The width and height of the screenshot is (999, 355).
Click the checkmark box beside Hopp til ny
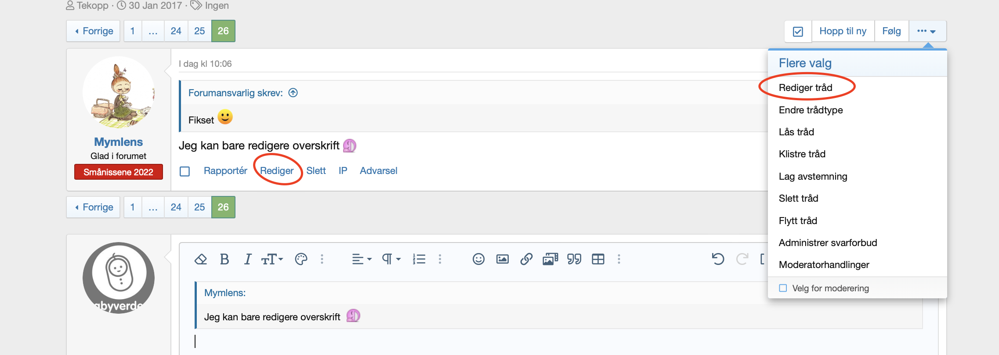(x=798, y=31)
